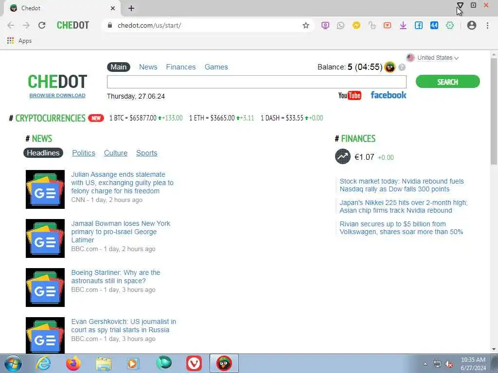498x373 pixels.
Task: Open the Finances tab in page navigation
Action: [x=181, y=67]
